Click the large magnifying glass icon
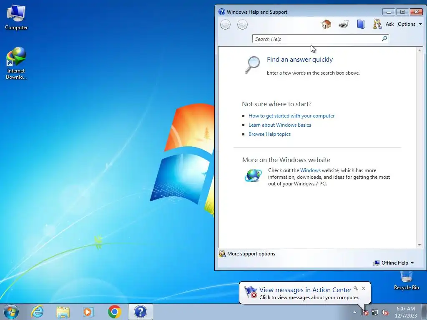Image resolution: width=427 pixels, height=320 pixels. [252, 65]
